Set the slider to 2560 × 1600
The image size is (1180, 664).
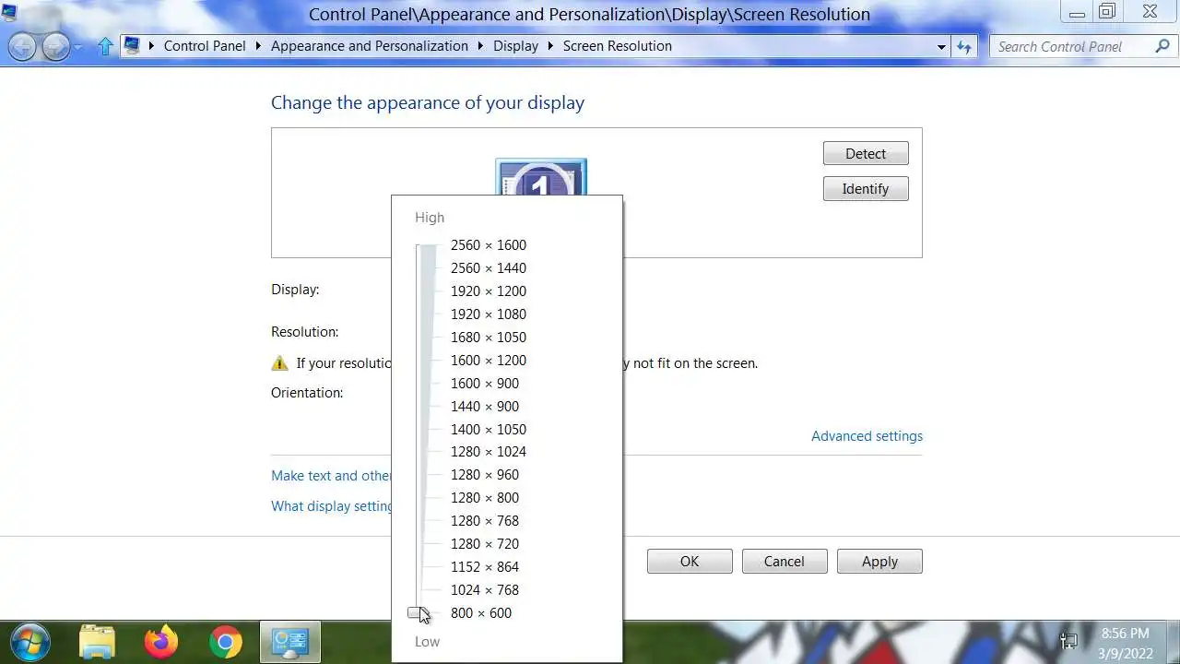coord(489,245)
